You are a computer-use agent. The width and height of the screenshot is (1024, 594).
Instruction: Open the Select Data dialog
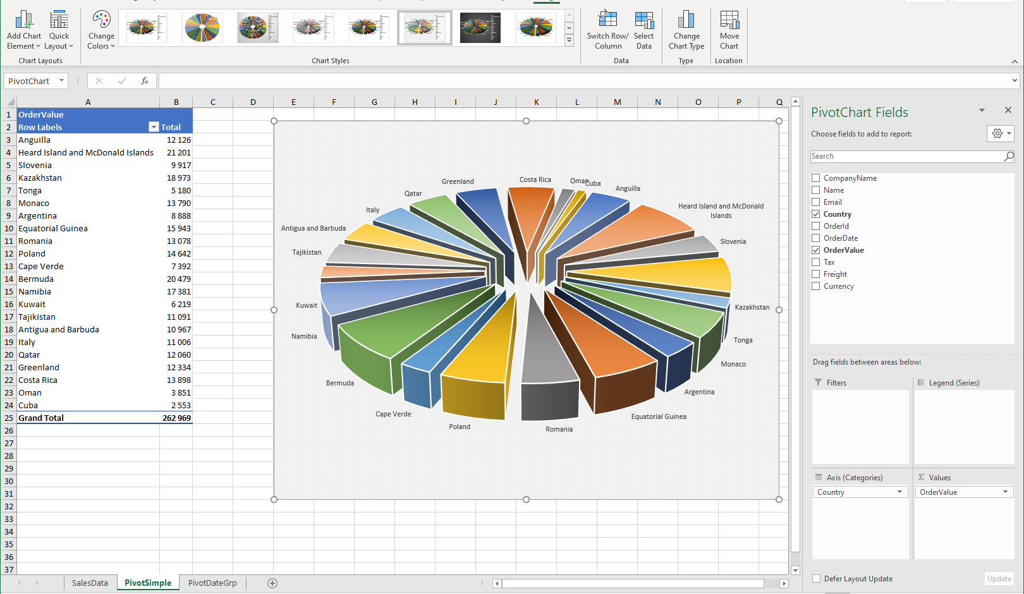pyautogui.click(x=644, y=30)
